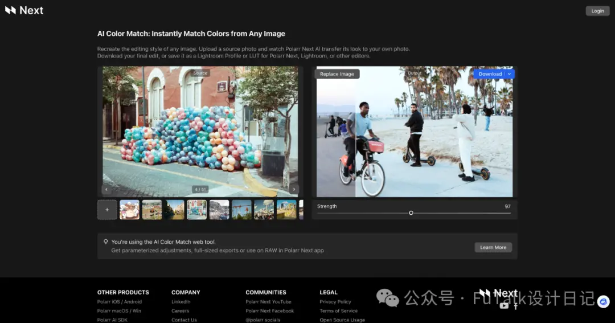This screenshot has height=323, width=615.
Task: Open Polarr Next YouTube link
Action: (268, 302)
